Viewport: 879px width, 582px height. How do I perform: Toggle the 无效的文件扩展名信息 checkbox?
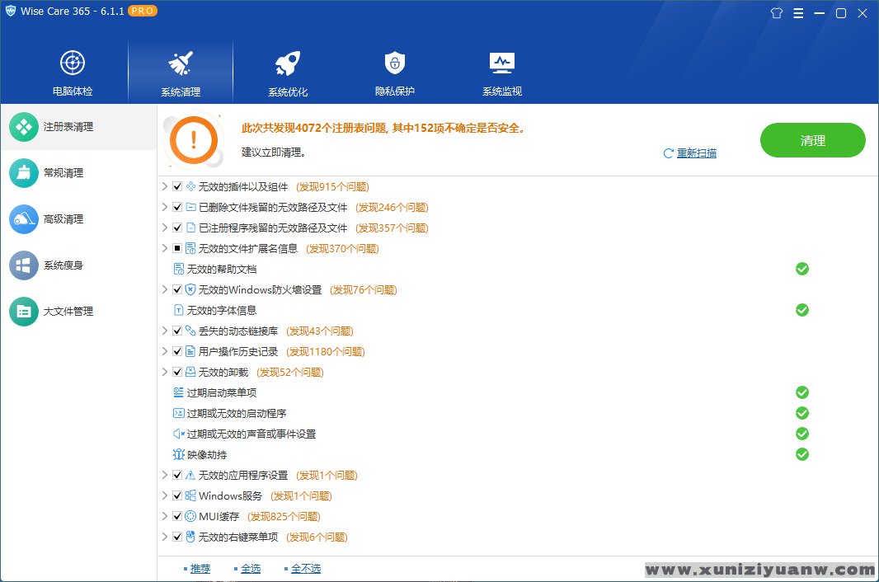[177, 249]
